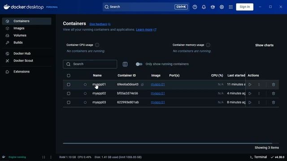287x161 pixels.
Task: Toggle Only show running containers switch
Action: tap(139, 64)
